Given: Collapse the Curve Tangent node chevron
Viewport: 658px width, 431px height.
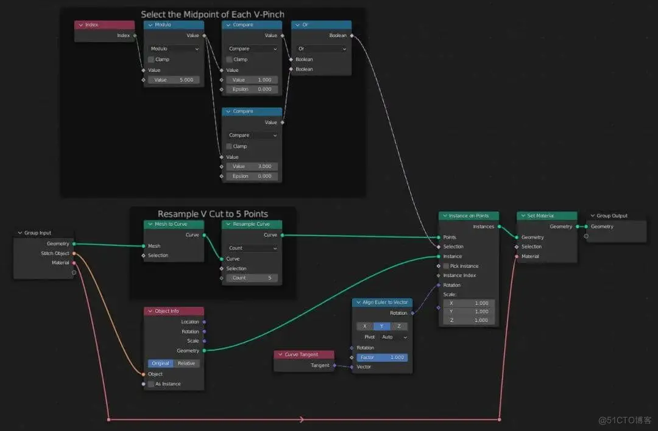Looking at the screenshot, I should point(280,355).
